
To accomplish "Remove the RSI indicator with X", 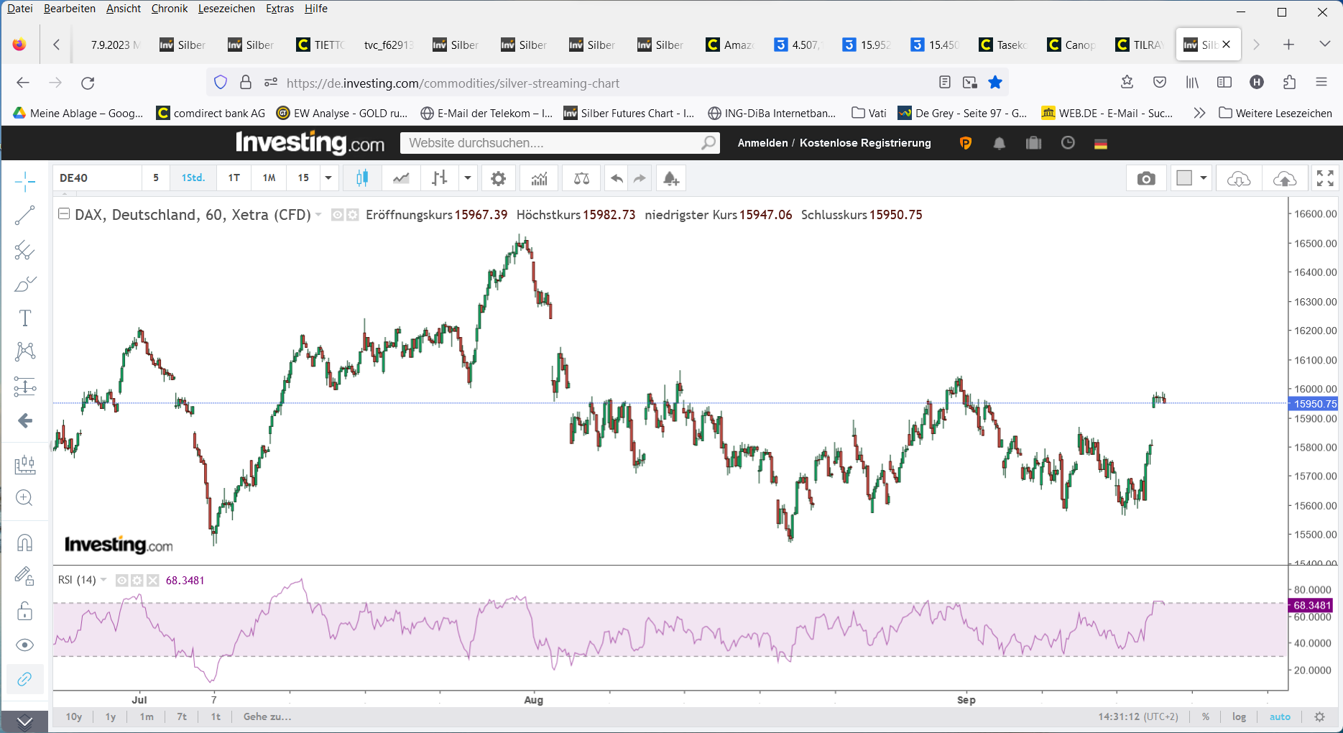I will pos(152,581).
